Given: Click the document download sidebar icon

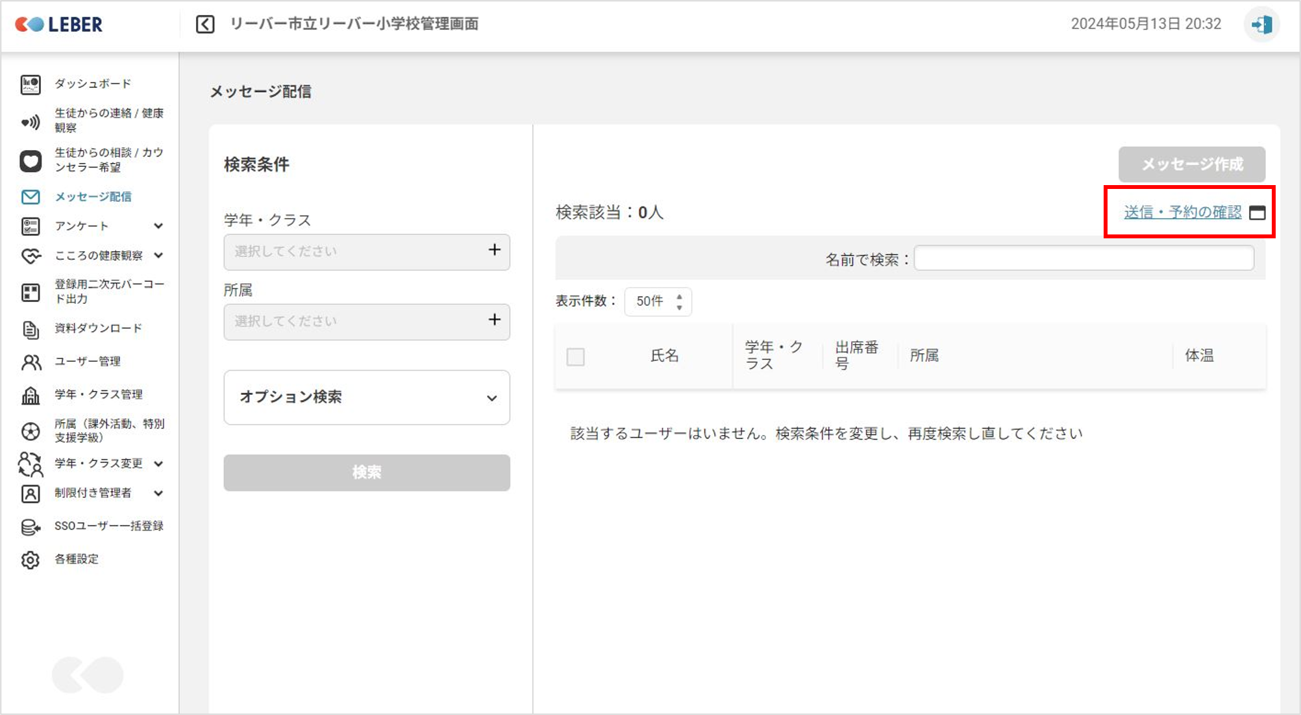Looking at the screenshot, I should pos(31,329).
